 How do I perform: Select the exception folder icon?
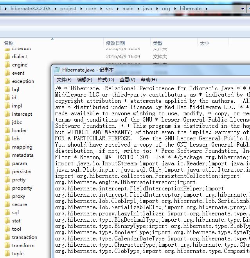[7, 81]
